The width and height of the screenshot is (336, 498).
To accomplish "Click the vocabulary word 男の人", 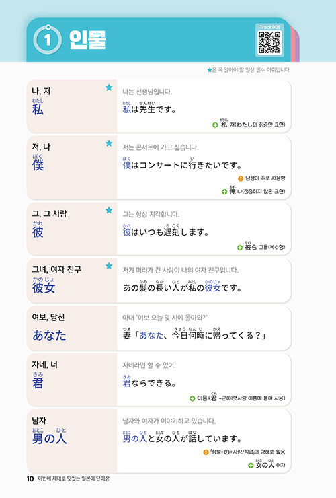I will 49,439.
